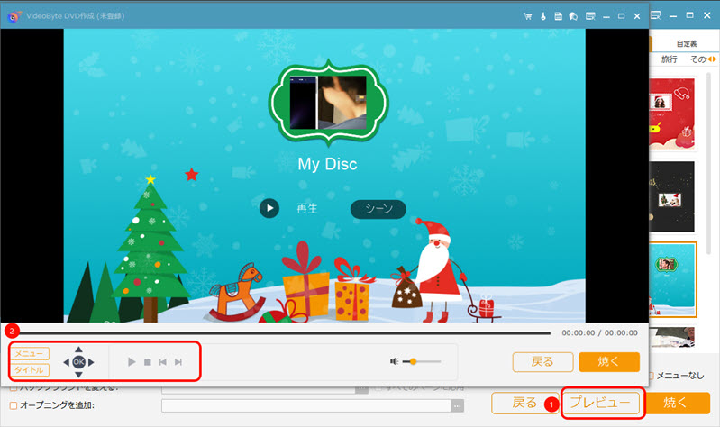Image resolution: width=720 pixels, height=427 pixels.
Task: Click the large 焼く button in background window
Action: coord(676,403)
